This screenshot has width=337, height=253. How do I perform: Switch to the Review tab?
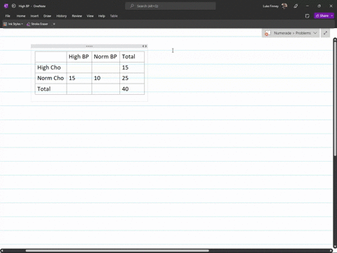pyautogui.click(x=77, y=16)
